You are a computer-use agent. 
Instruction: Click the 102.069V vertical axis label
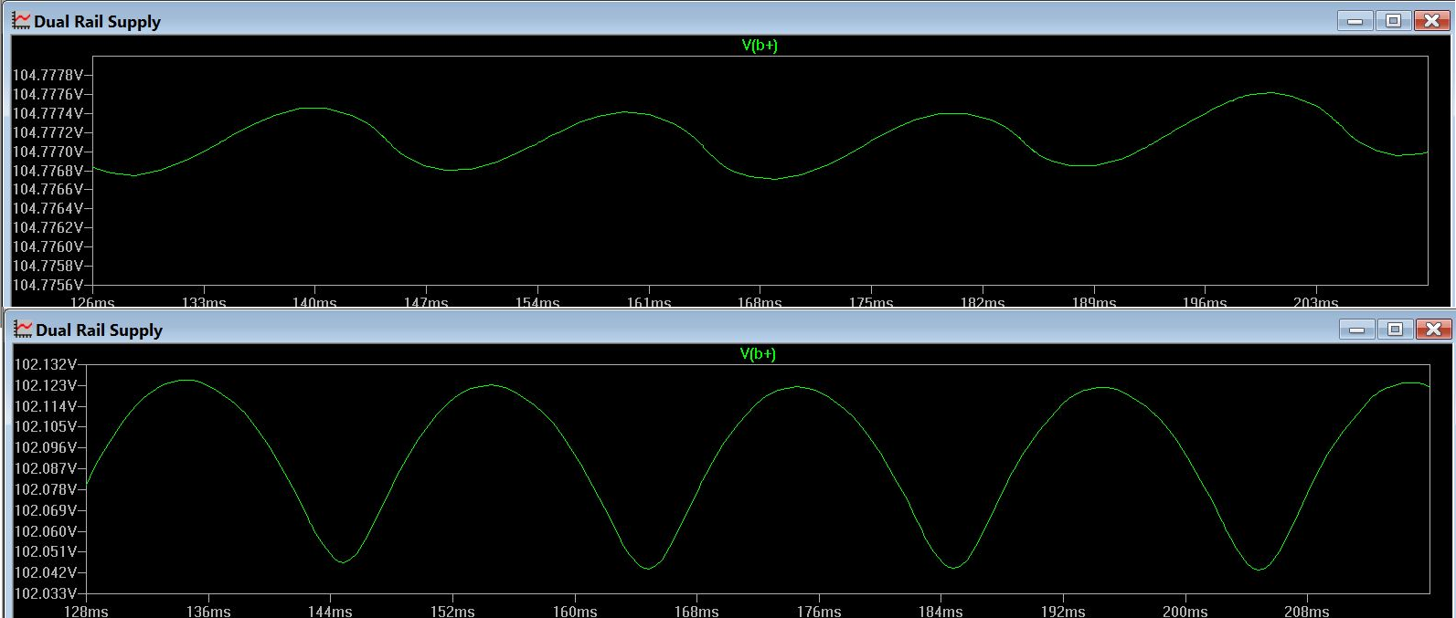pyautogui.click(x=46, y=510)
